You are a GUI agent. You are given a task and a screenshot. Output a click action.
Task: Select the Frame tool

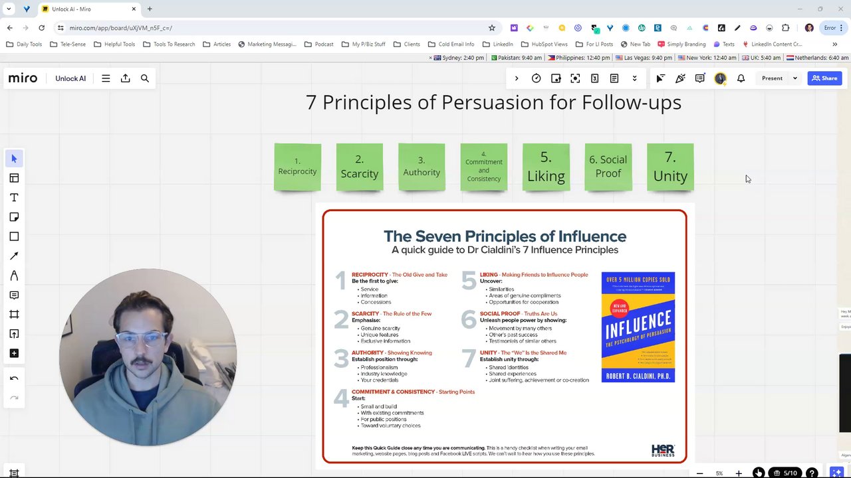click(14, 315)
